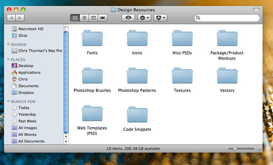This screenshot has width=273, height=165.
Task: Open Desktop from Places sidebar
Action: coord(23,66)
